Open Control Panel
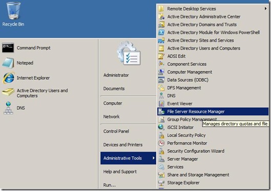Image resolution: width=271 pixels, height=191 pixels. click(x=116, y=131)
